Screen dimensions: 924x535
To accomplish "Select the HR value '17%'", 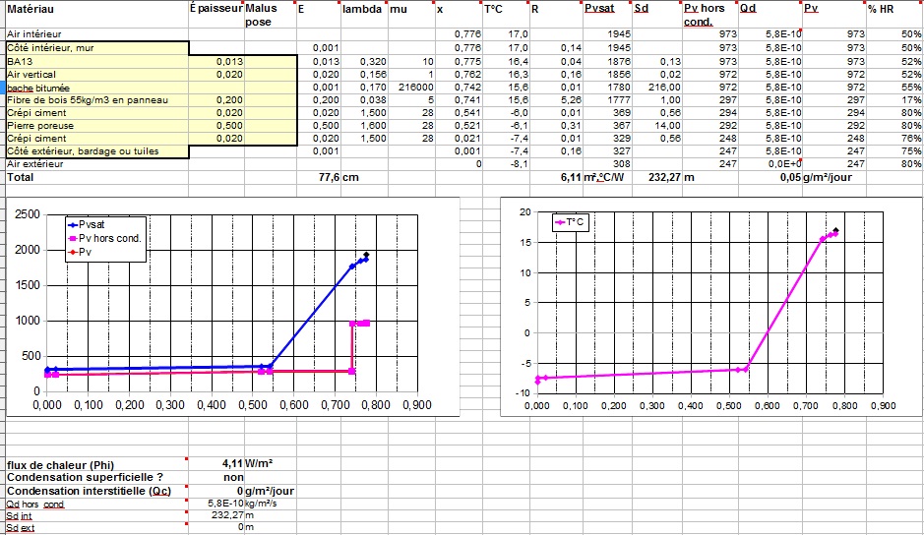I will pyautogui.click(x=894, y=100).
